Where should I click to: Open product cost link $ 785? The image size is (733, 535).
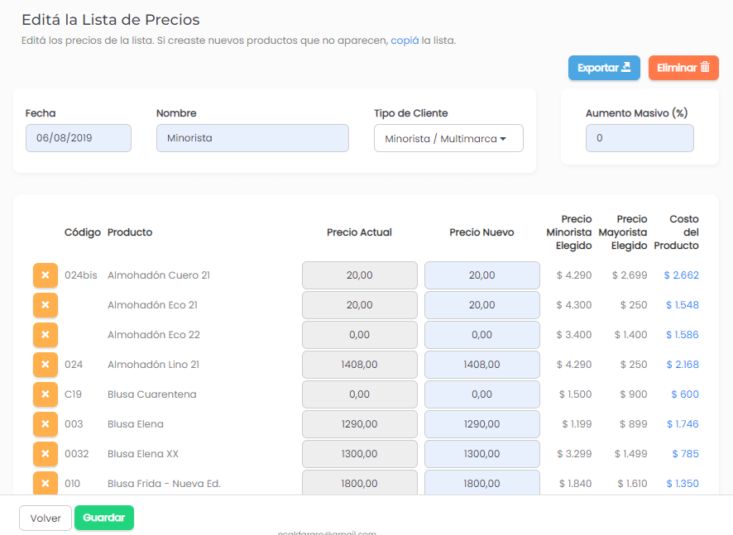click(x=685, y=454)
